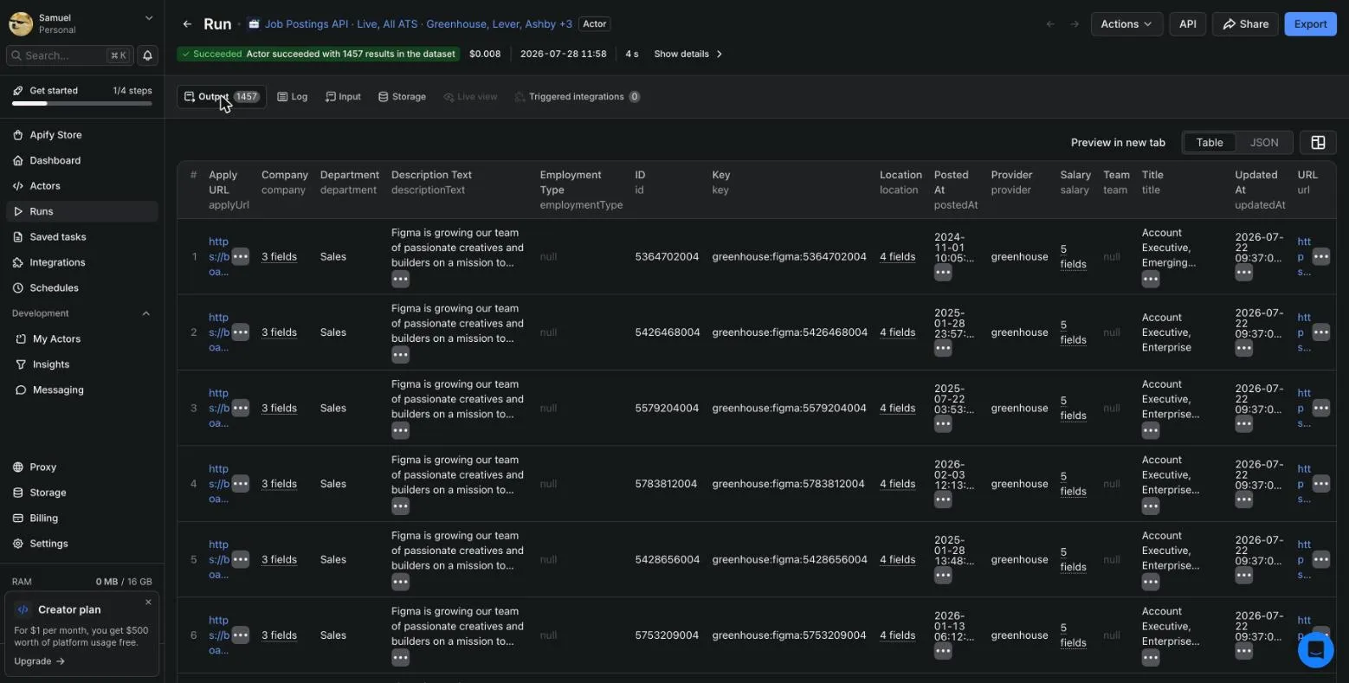The height and width of the screenshot is (683, 1349).
Task: Open Apify Store in sidebar
Action: [x=55, y=135]
